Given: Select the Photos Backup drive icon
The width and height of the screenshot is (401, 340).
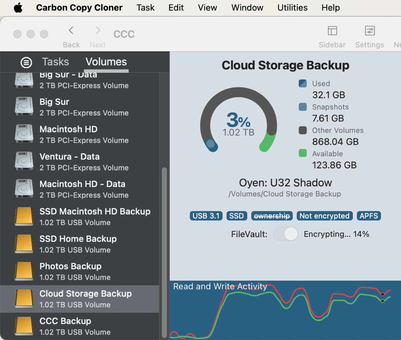Looking at the screenshot, I should (24, 271).
